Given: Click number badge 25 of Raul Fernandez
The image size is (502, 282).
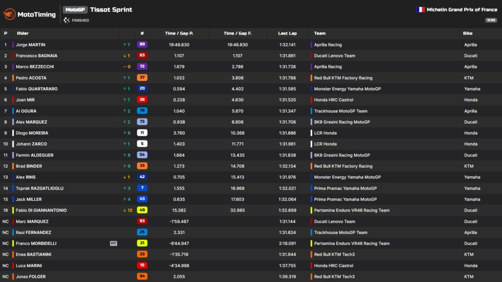Looking at the screenshot, I should pos(142,232).
